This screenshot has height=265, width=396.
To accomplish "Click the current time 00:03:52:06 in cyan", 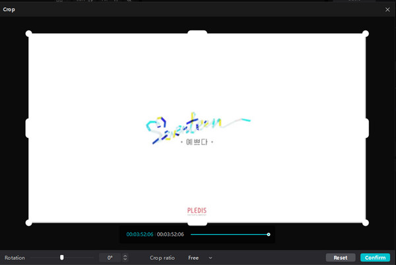I will pyautogui.click(x=140, y=234).
